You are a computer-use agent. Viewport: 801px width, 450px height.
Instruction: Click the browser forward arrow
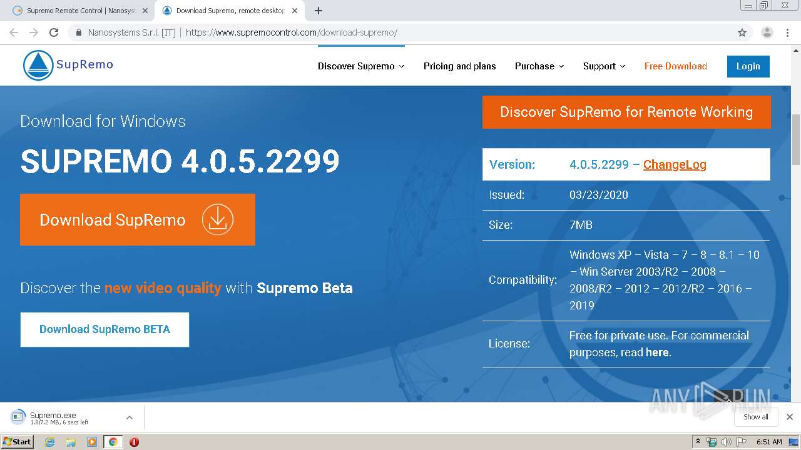tap(34, 32)
